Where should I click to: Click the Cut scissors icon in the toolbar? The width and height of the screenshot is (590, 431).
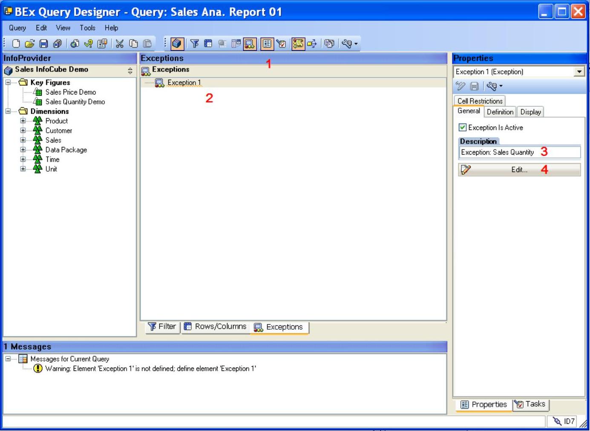120,43
